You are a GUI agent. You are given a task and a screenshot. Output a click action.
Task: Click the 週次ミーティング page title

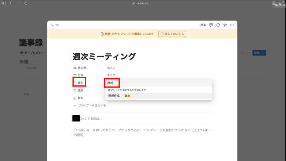[104, 56]
